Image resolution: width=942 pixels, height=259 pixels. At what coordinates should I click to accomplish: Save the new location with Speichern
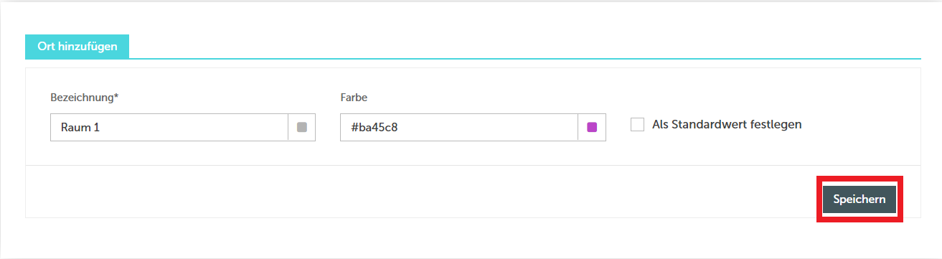[x=859, y=199]
